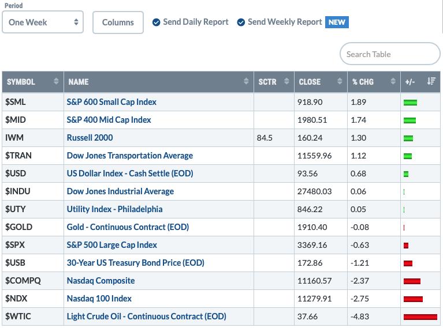Open Light Crude Oil - Continuous Contract link
The width and height of the screenshot is (443, 328).
tap(146, 316)
